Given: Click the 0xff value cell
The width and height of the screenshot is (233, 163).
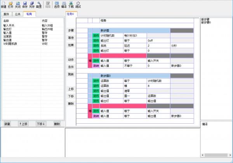Looking at the screenshot, I should click(x=158, y=40).
